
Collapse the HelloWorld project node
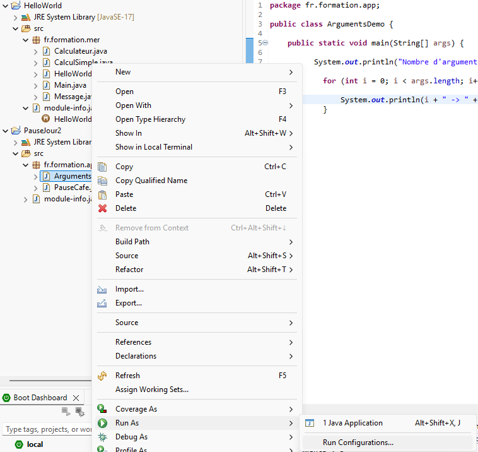tap(5, 6)
